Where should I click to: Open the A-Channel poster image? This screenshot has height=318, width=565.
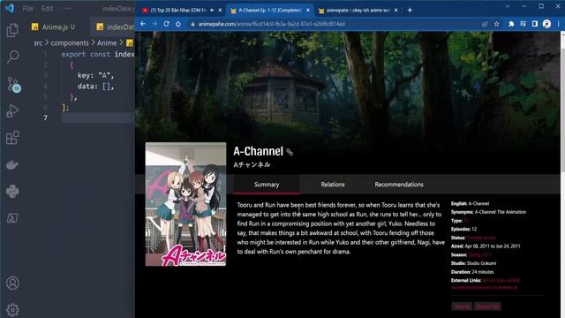[185, 204]
